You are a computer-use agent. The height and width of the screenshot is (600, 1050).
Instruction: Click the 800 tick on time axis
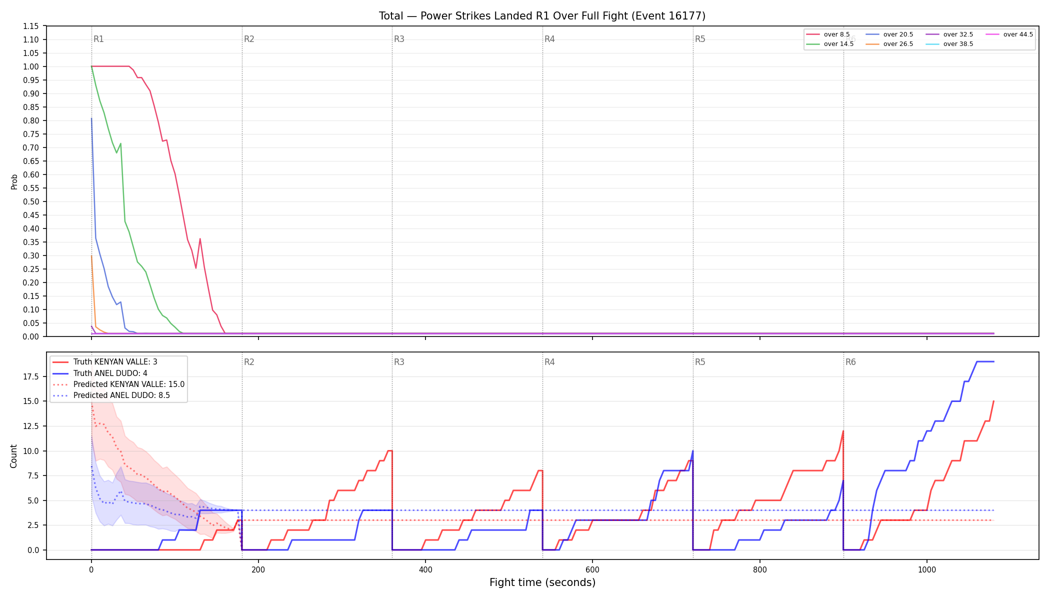click(x=759, y=569)
